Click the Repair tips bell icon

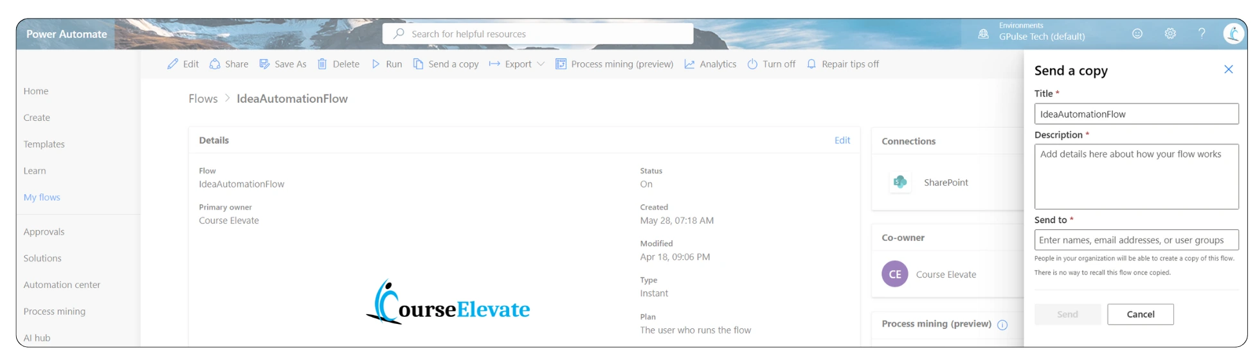pyautogui.click(x=811, y=64)
